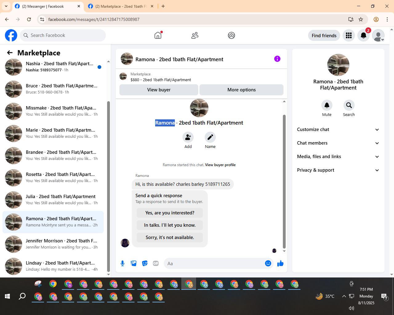This screenshot has height=315, width=394.
Task: Click Add people icon in chat
Action: coord(188,137)
